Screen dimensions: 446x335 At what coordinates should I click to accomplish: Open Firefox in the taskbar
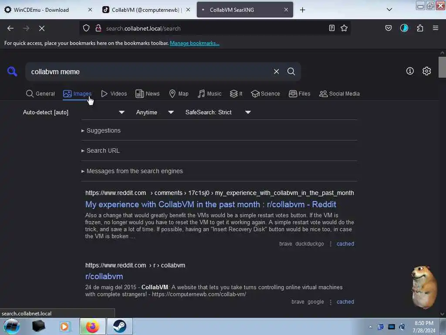point(92,326)
